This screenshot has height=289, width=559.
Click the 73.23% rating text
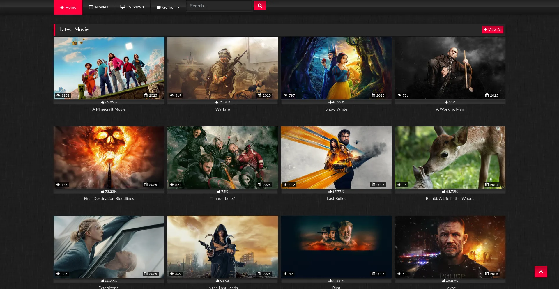click(111, 192)
